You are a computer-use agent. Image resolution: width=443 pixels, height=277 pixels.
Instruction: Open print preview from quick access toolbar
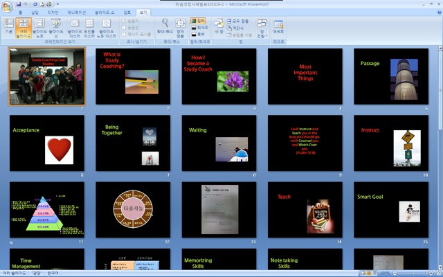(x=42, y=4)
